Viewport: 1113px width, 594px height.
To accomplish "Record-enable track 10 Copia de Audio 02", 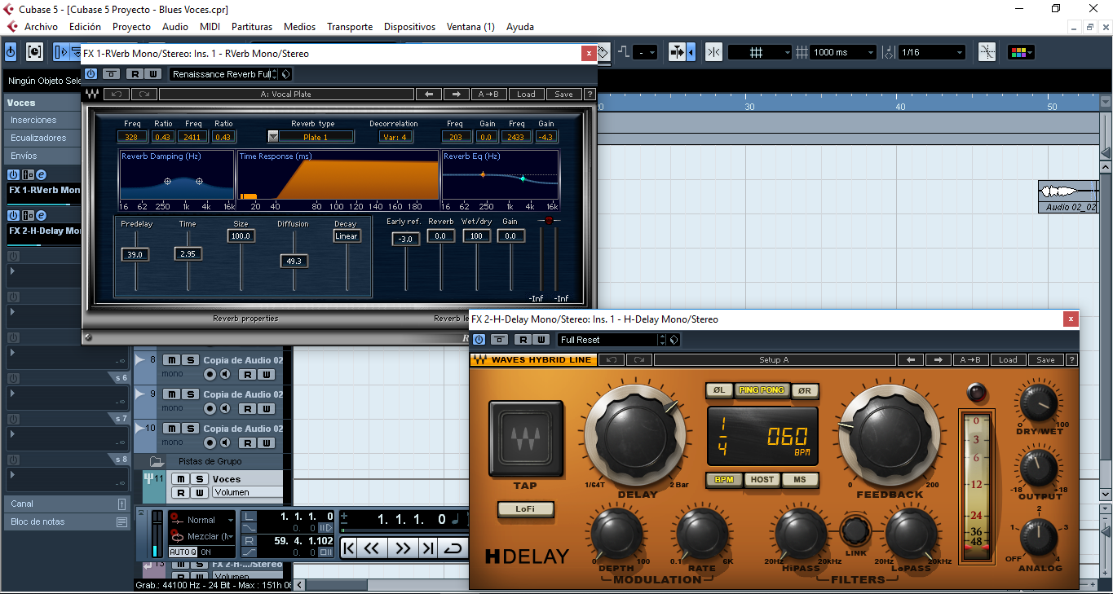I will pos(210,443).
